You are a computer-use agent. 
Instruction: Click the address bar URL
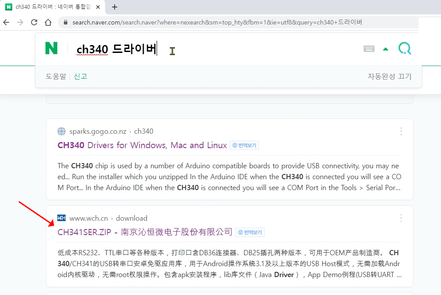click(217, 22)
